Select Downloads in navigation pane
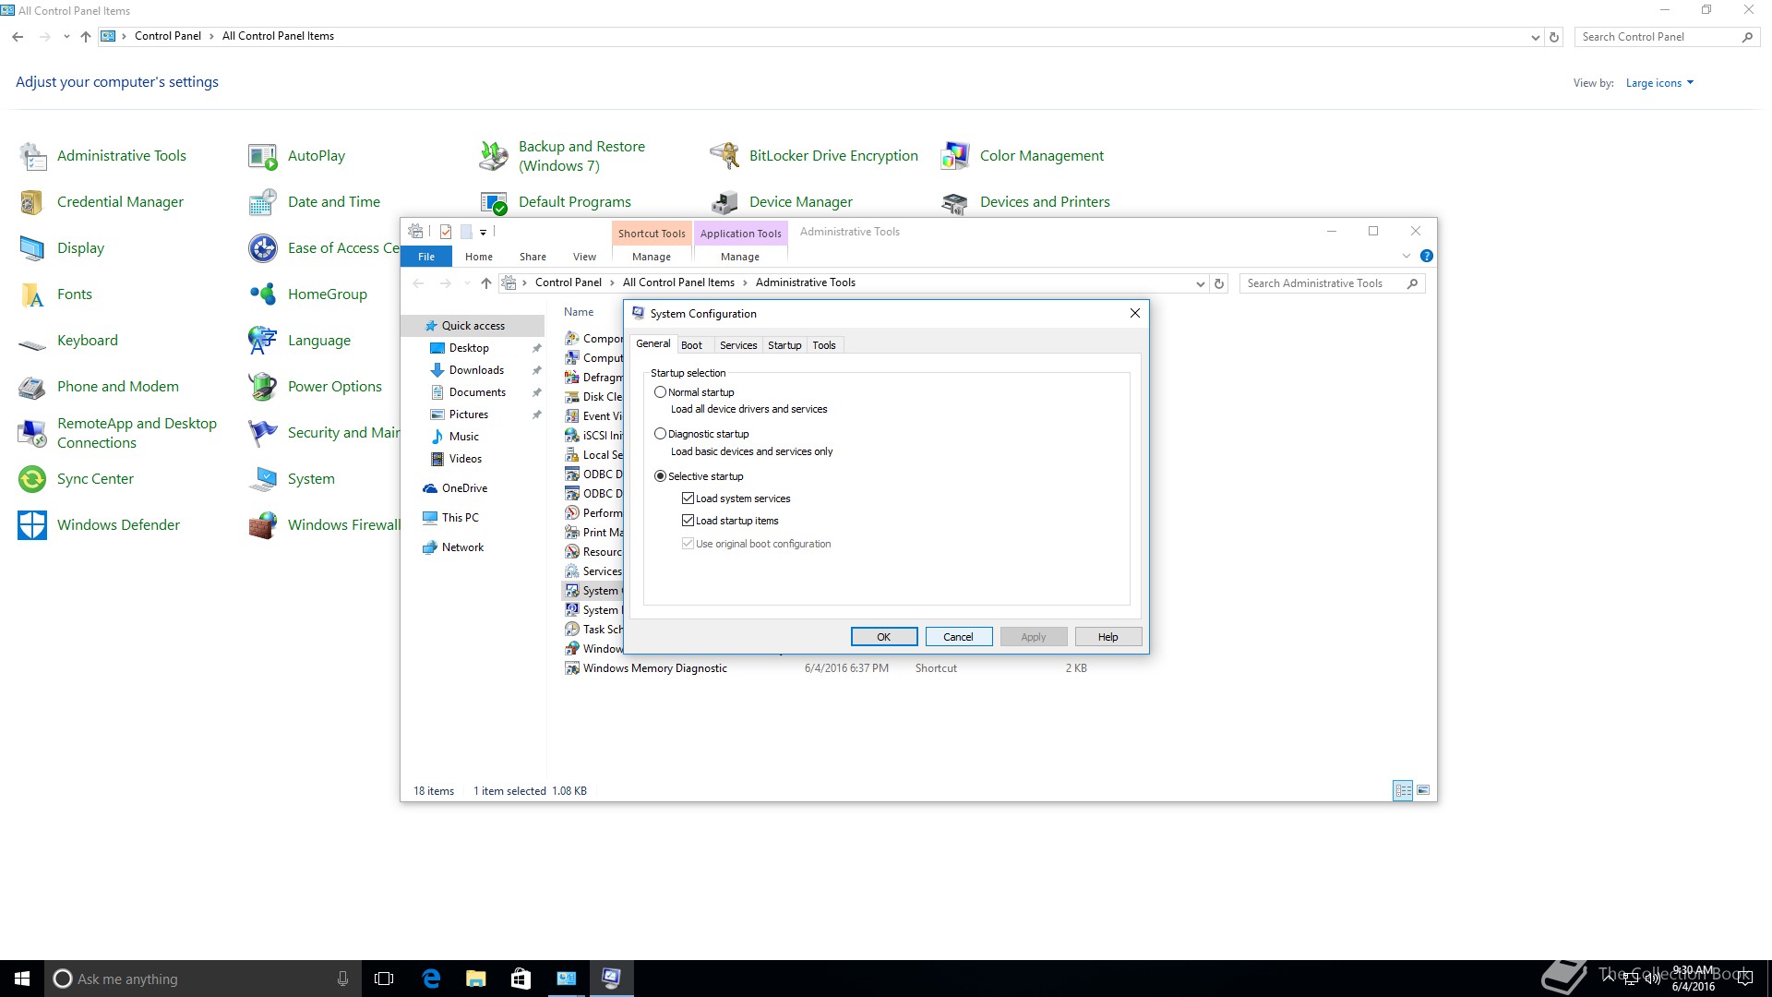This screenshot has height=997, width=1772. coord(476,370)
